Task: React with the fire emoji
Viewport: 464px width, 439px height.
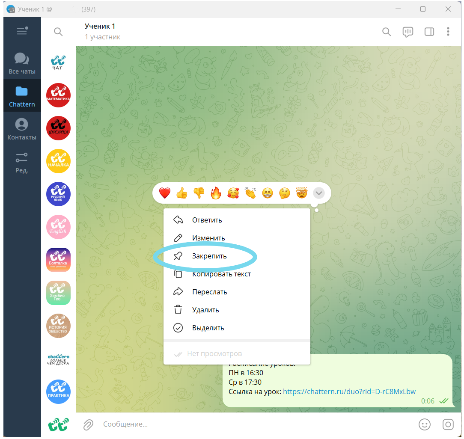Action: point(216,193)
